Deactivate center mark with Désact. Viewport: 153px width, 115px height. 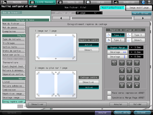coord(89,50)
